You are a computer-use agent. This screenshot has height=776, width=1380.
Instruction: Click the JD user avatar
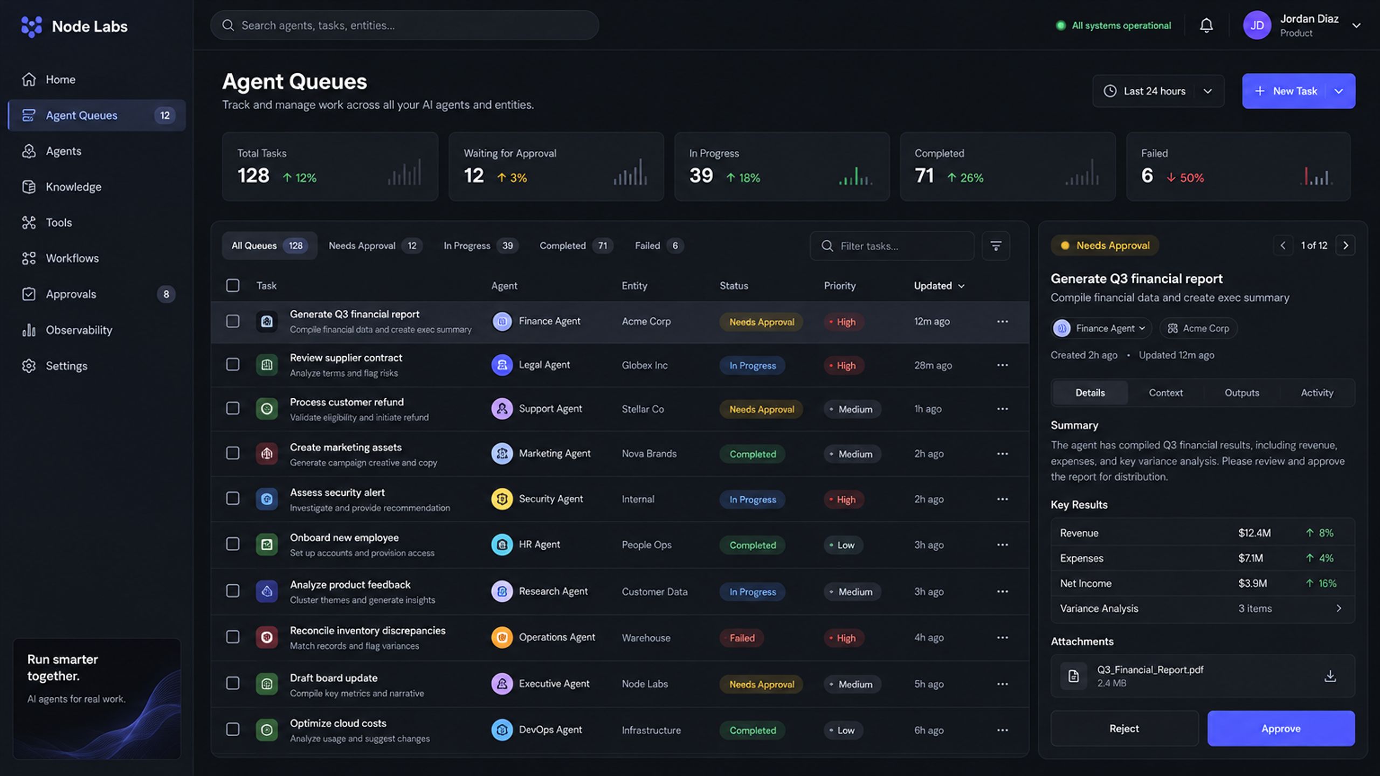click(x=1257, y=25)
